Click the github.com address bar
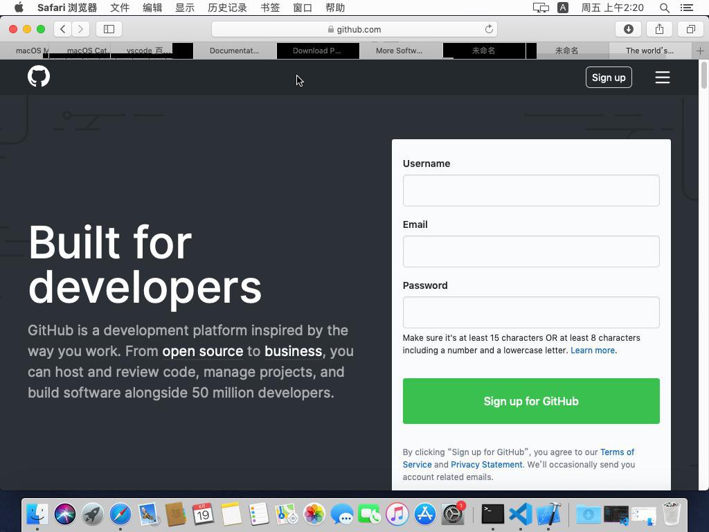This screenshot has height=532, width=709. coord(354,29)
